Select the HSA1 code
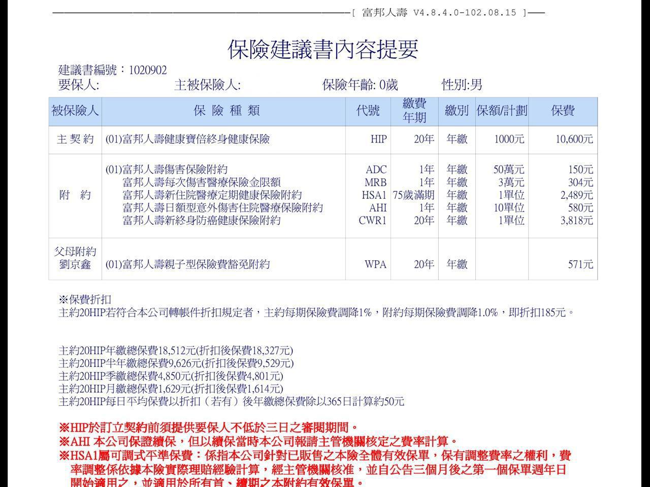Screen dimensions: 650x487 pos(374,195)
